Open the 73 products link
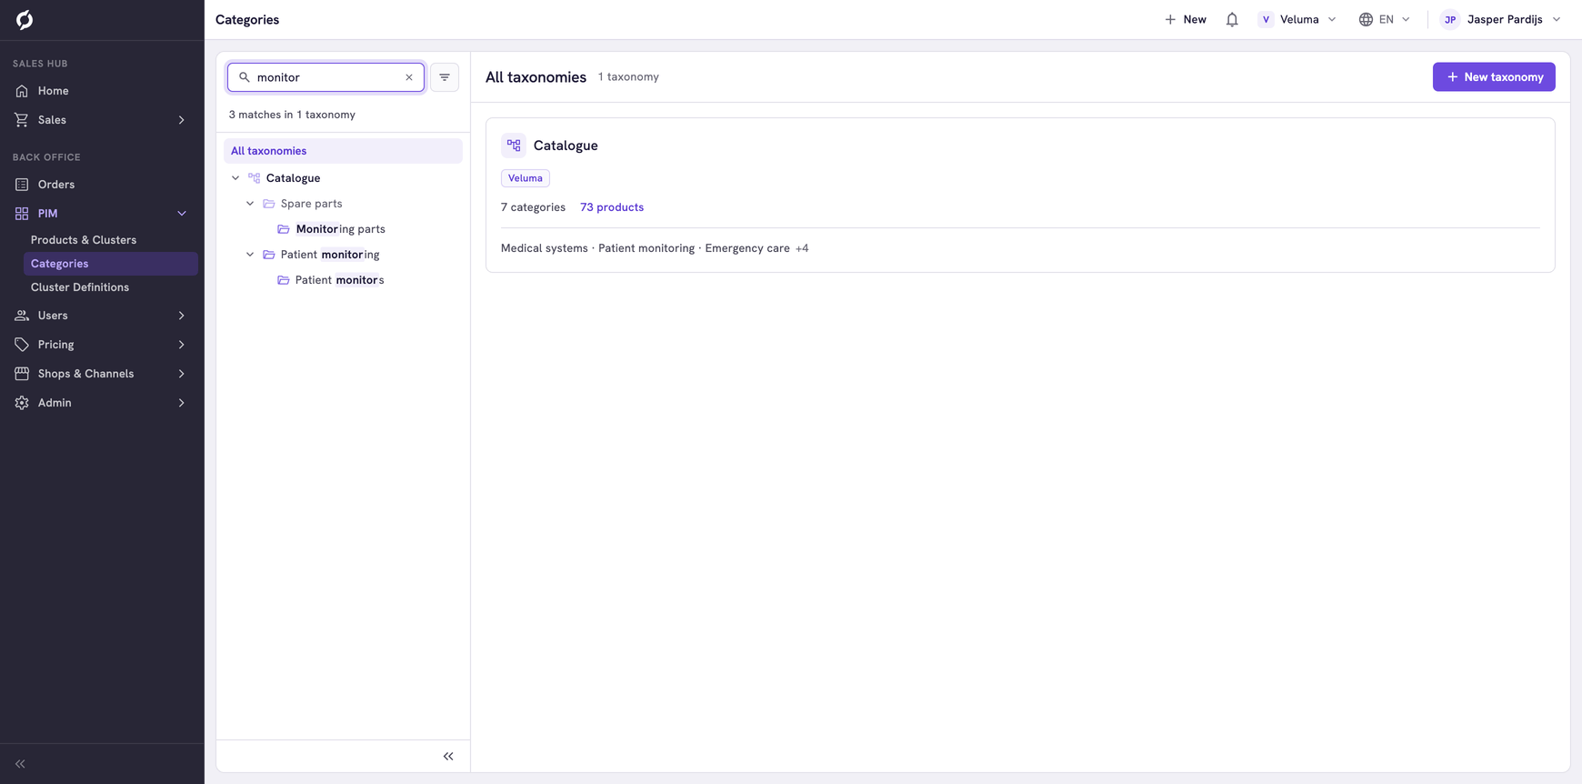 [612, 207]
